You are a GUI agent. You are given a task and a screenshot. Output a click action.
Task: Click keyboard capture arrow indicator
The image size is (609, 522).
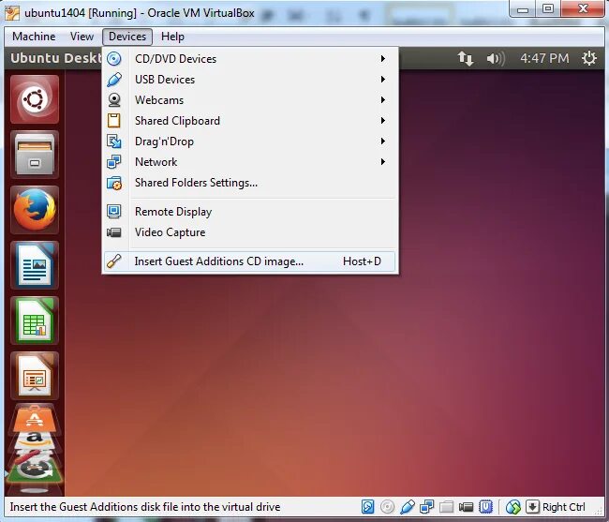(532, 506)
